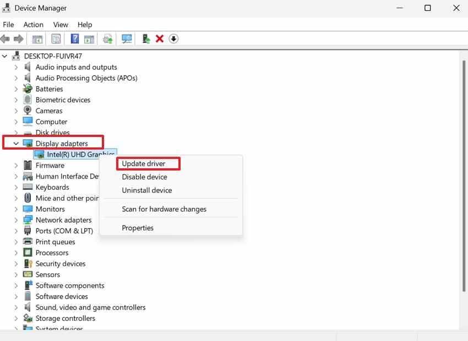This screenshot has height=341, width=468.
Task: Click the Biometric devices fingerprint icon
Action: tap(28, 100)
